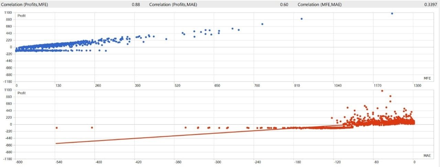Screen dimensions: 440x167
Task: Click the "Correlation (MFE,MAE)" header label
Action: [319, 5]
